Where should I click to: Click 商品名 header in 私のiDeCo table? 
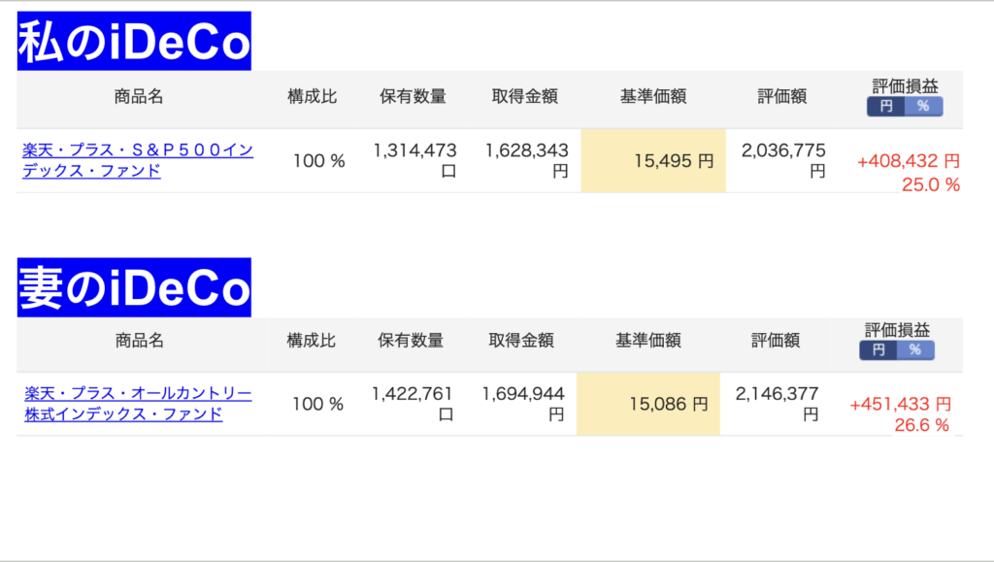coord(139,97)
